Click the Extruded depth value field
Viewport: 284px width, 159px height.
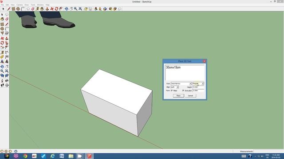click(x=198, y=91)
